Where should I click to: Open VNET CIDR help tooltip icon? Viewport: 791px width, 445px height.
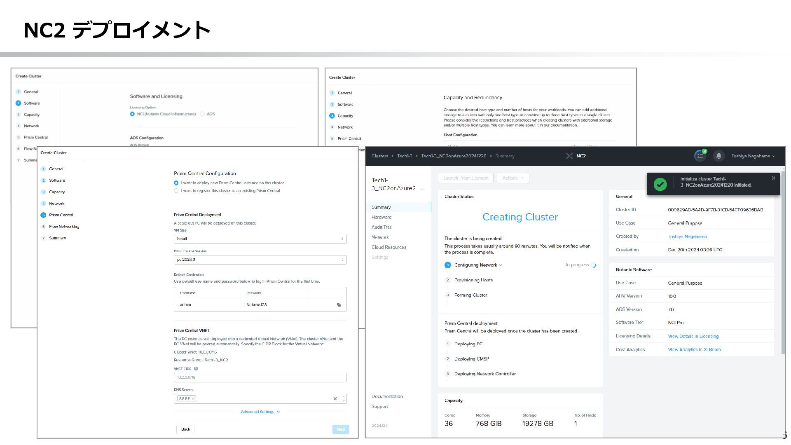click(x=196, y=369)
